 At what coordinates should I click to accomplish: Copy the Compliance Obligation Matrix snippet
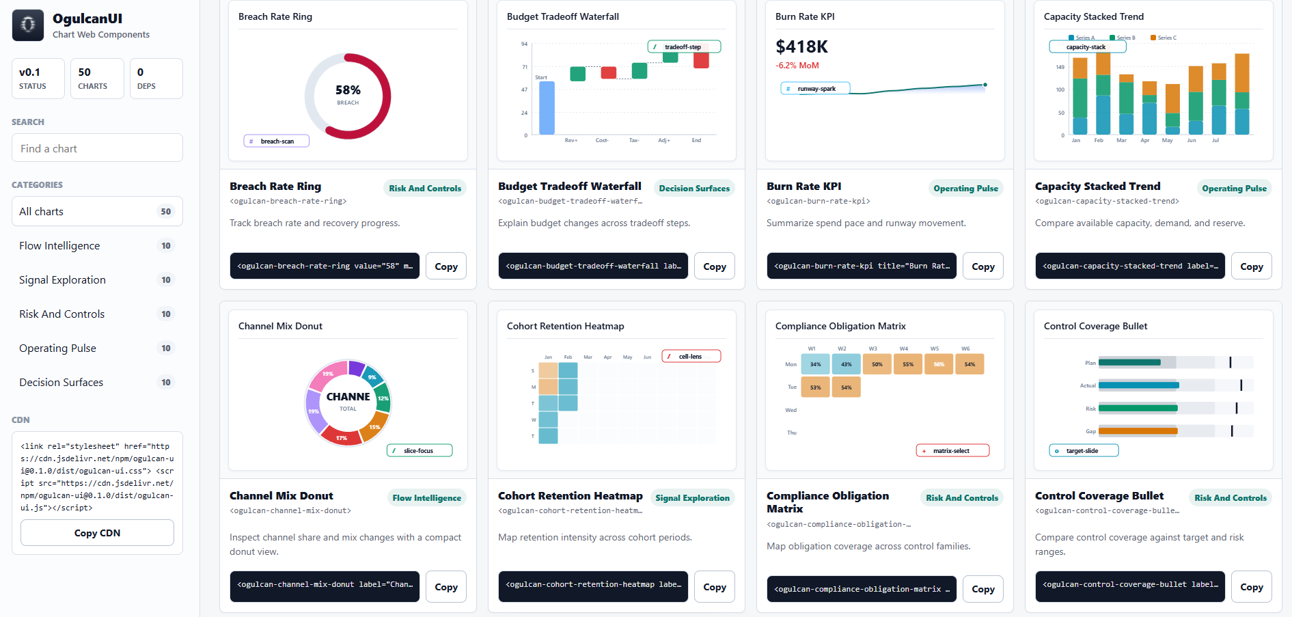coord(983,589)
